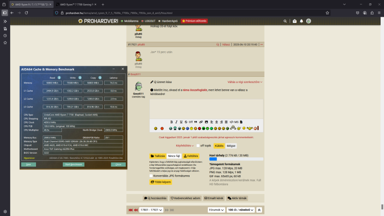384x216 pixels.
Task: Switch to AMD Ryzen 7 7700 Gaming tab
Action: pyautogui.click(x=76, y=4)
